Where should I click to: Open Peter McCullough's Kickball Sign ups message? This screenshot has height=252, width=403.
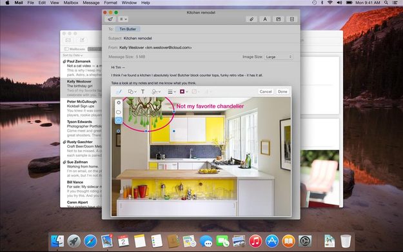82,108
